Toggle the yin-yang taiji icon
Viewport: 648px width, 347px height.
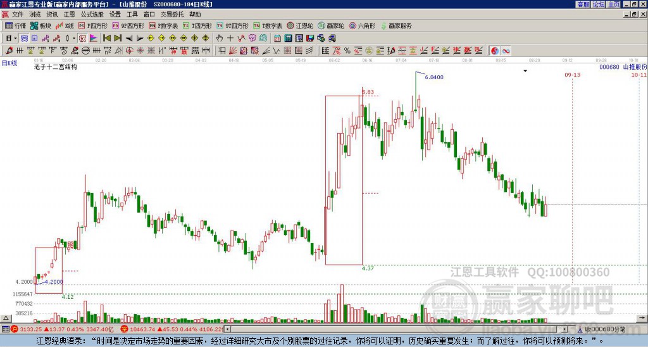495,51
